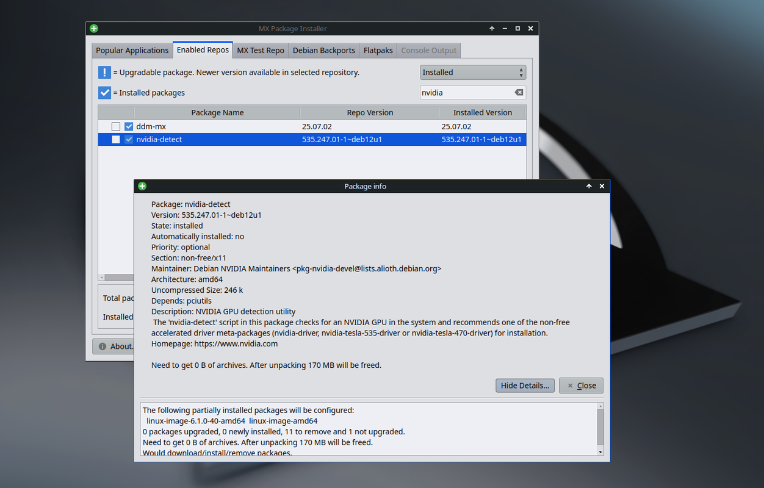
Task: Click 'linux-image-6.1.0-40-amd64' in details output
Action: tap(196, 421)
